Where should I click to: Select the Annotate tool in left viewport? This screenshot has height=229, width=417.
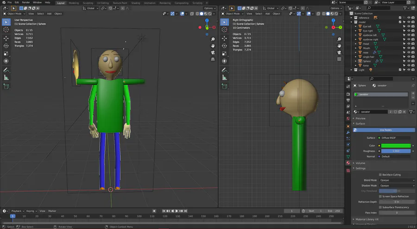[6, 70]
